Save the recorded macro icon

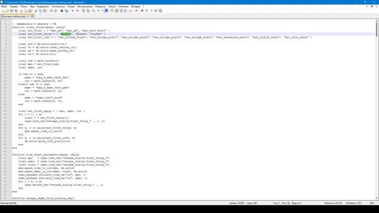160,11
